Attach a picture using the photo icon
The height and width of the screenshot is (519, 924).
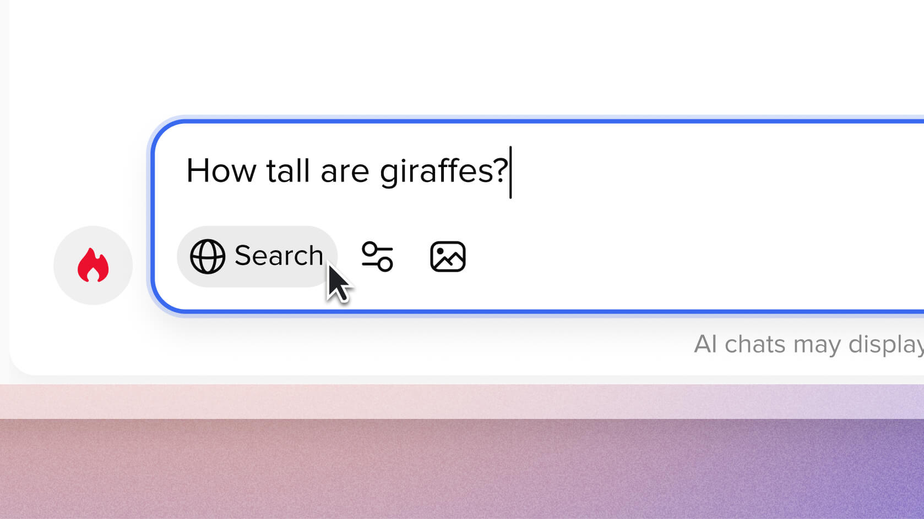448,256
